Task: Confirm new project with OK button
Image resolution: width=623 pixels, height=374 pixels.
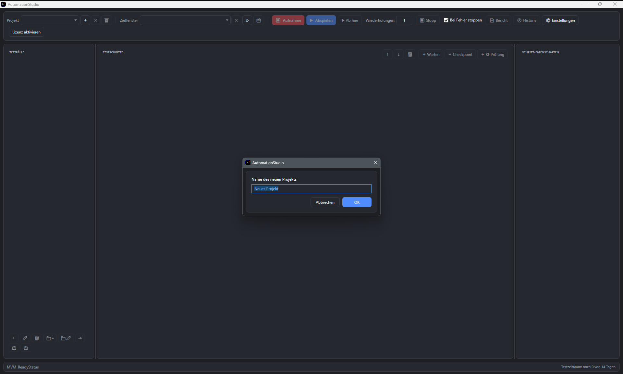Action: 357,202
